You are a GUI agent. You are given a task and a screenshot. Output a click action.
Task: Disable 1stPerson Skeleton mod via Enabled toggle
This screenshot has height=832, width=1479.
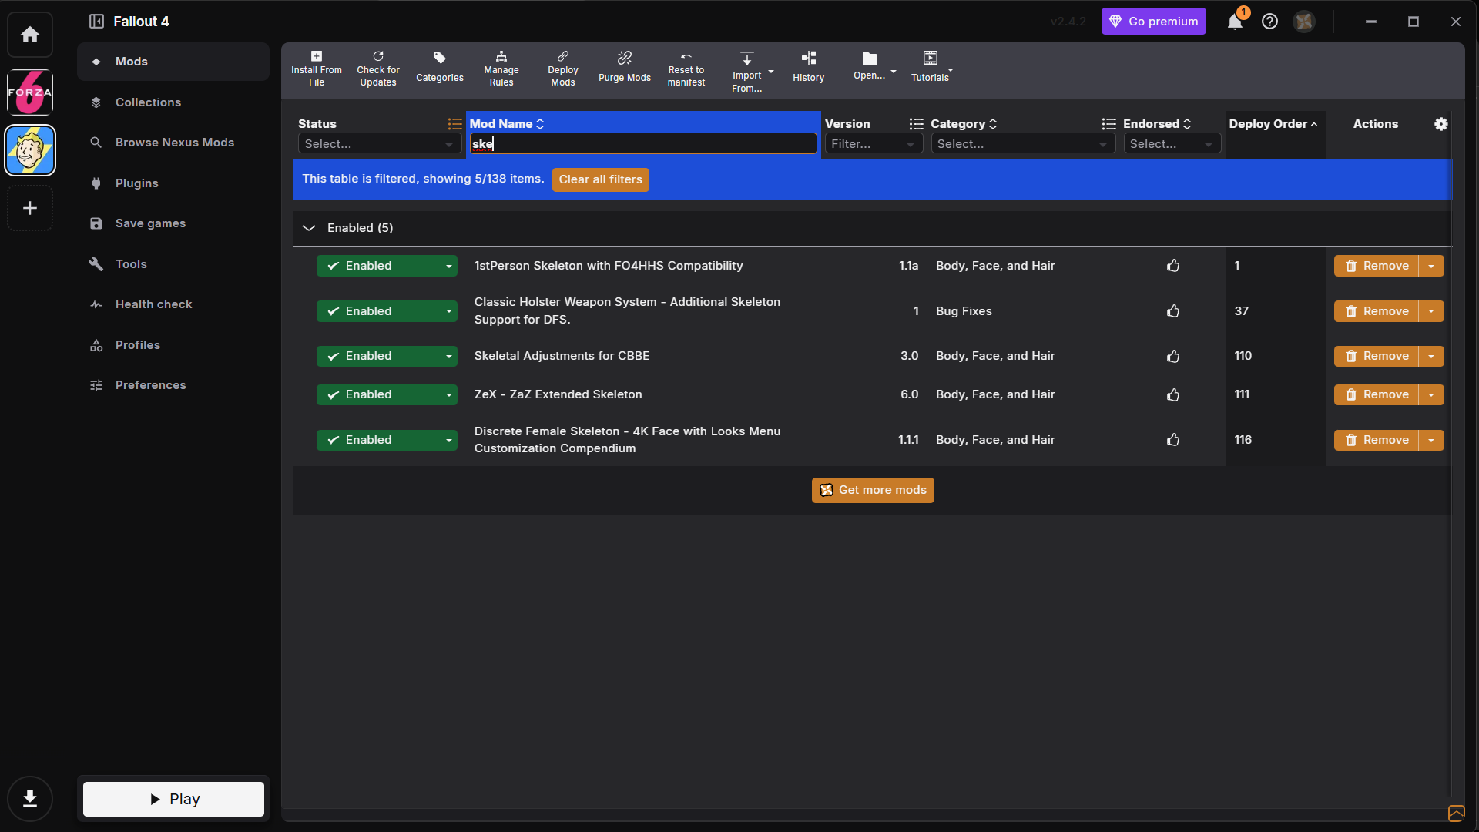tap(378, 266)
